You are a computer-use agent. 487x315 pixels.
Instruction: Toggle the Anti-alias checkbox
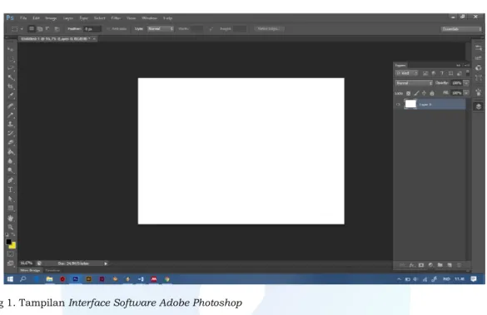click(x=108, y=29)
